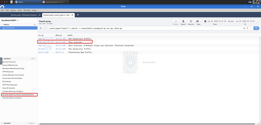Viewport: 261px width, 125px height.
Task: Switch to the "Potential Corpora..." tab
Action: click(x=25, y=15)
